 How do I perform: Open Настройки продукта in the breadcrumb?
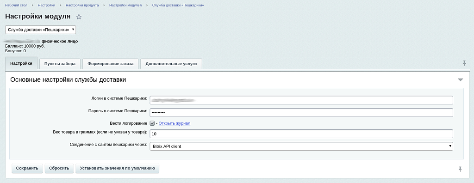tap(82, 5)
